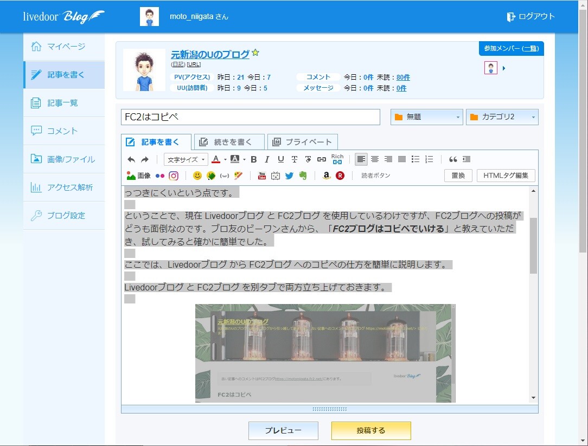Expand members with the arrow beside avatar
This screenshot has height=446, width=588.
click(x=503, y=68)
